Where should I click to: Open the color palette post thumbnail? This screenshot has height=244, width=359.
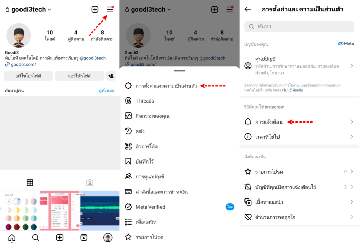click(20, 210)
